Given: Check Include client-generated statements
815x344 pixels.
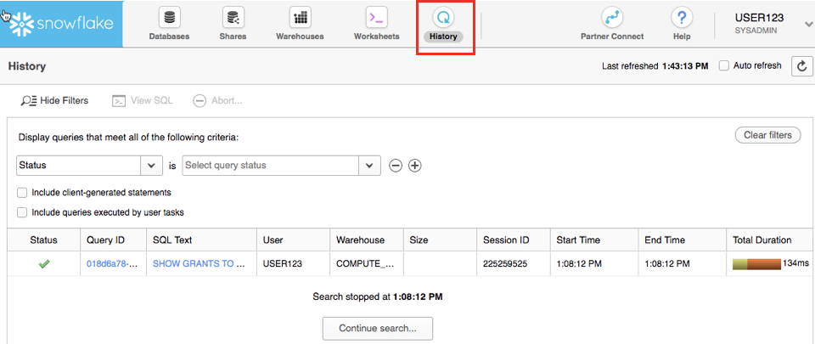Looking at the screenshot, I should (x=23, y=193).
